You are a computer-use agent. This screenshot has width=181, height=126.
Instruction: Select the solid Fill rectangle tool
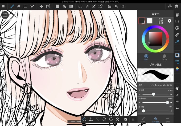click(x=57, y=6)
